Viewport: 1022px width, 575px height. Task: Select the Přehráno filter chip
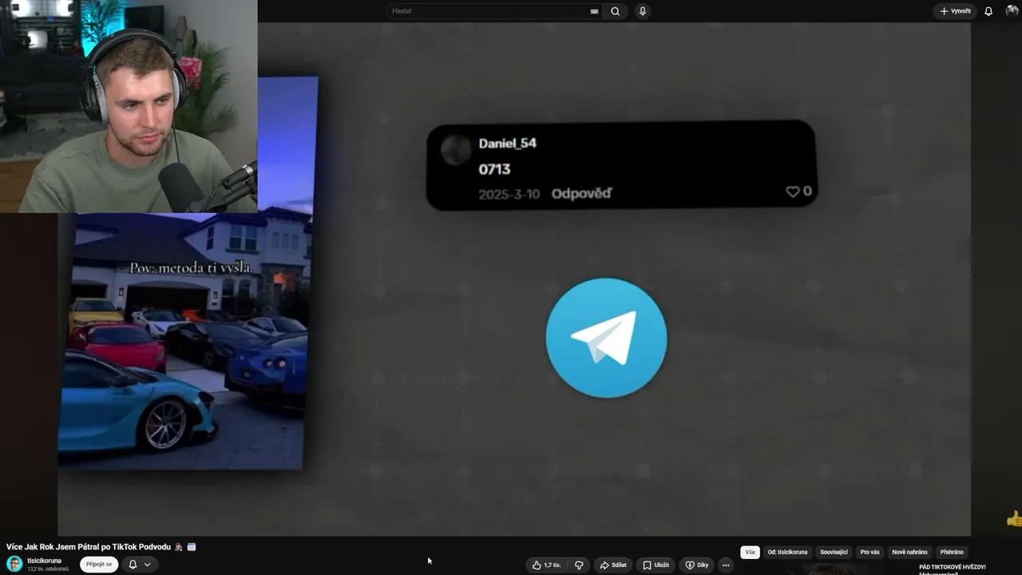click(952, 552)
